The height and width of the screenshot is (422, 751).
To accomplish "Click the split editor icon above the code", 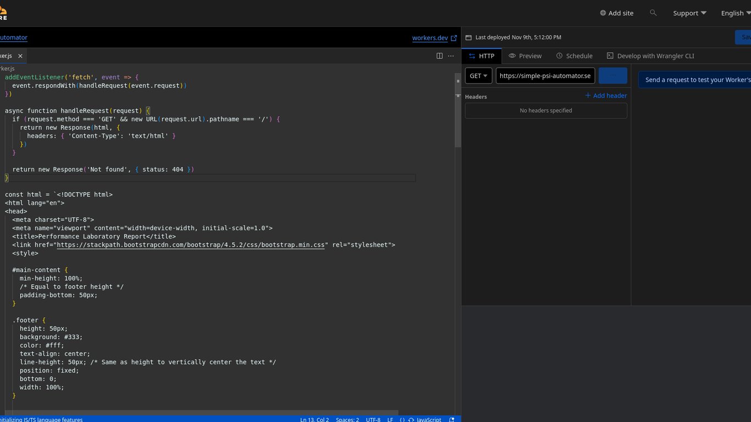I will 439,55.
